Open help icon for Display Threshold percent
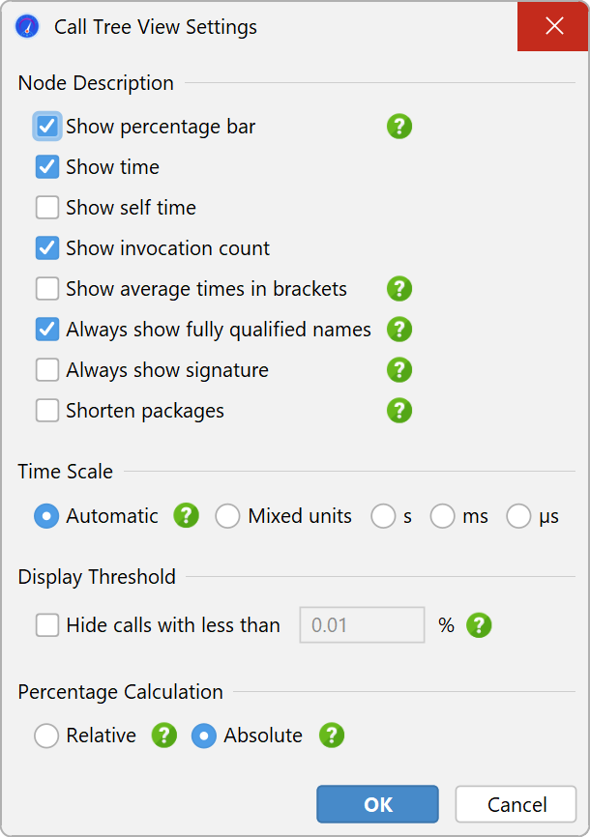The height and width of the screenshot is (837, 590). coord(479,625)
